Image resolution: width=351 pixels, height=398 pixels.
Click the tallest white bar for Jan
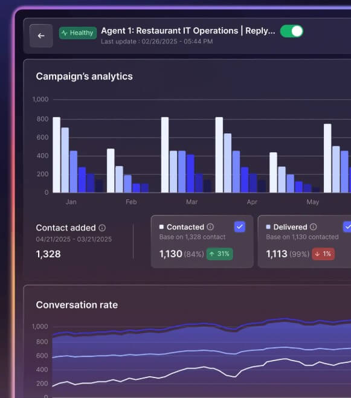coord(57,155)
